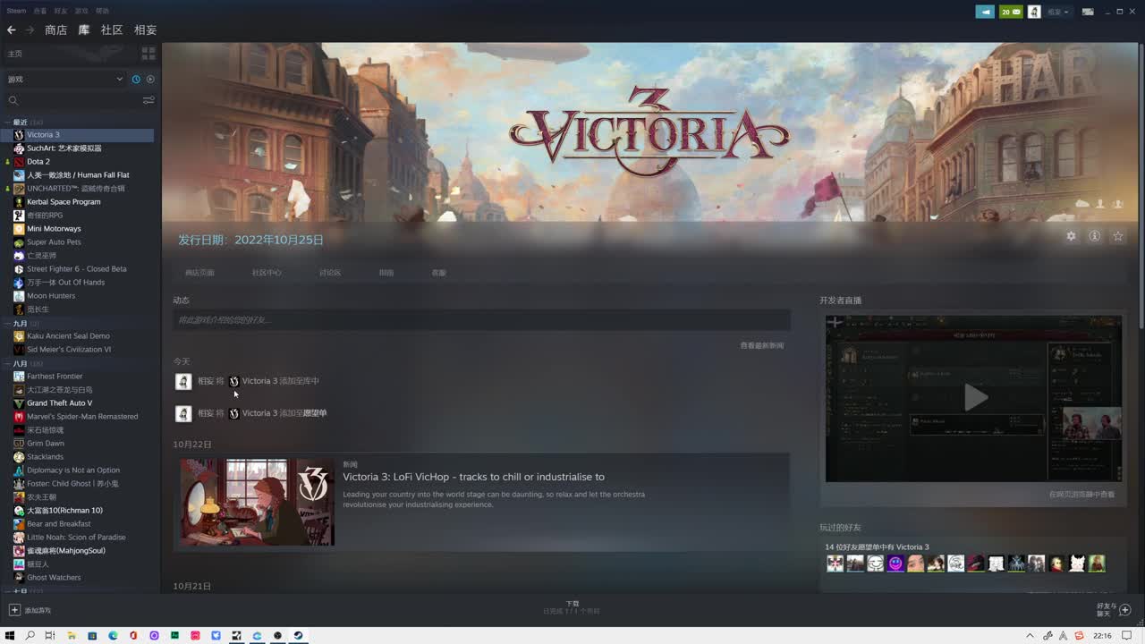
Task: Click the purple friend avatar
Action: 895,563
